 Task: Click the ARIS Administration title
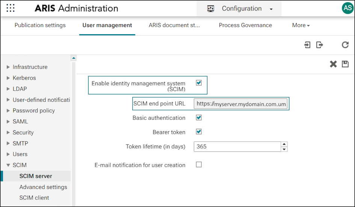76,8
